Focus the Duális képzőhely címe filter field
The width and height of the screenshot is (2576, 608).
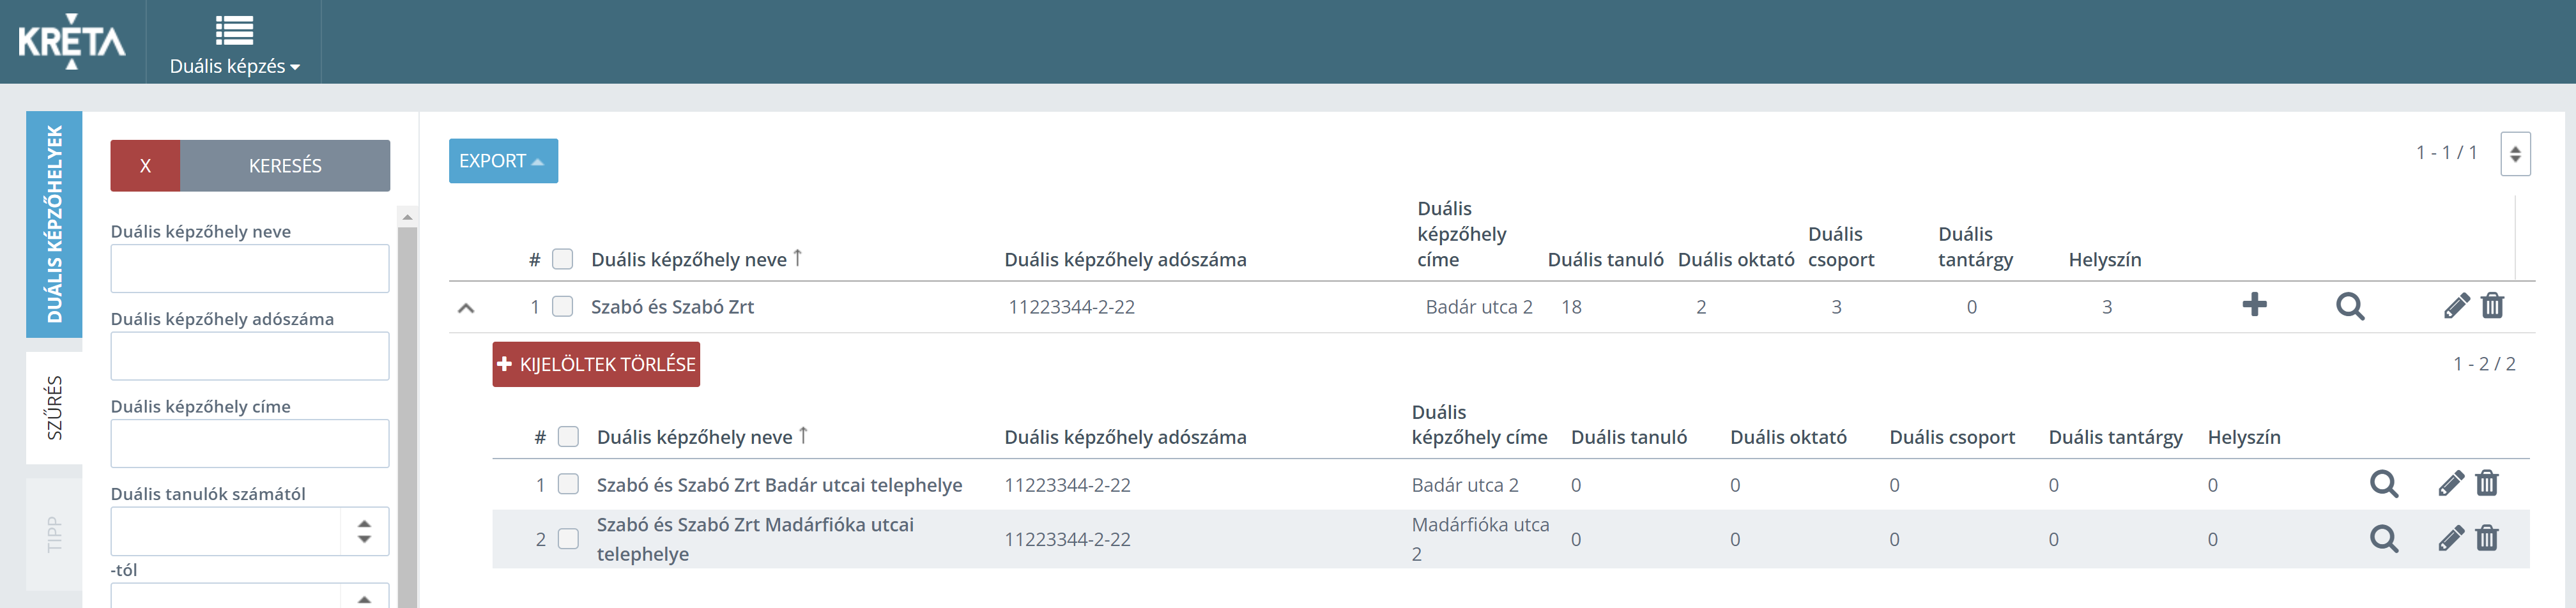(x=250, y=443)
